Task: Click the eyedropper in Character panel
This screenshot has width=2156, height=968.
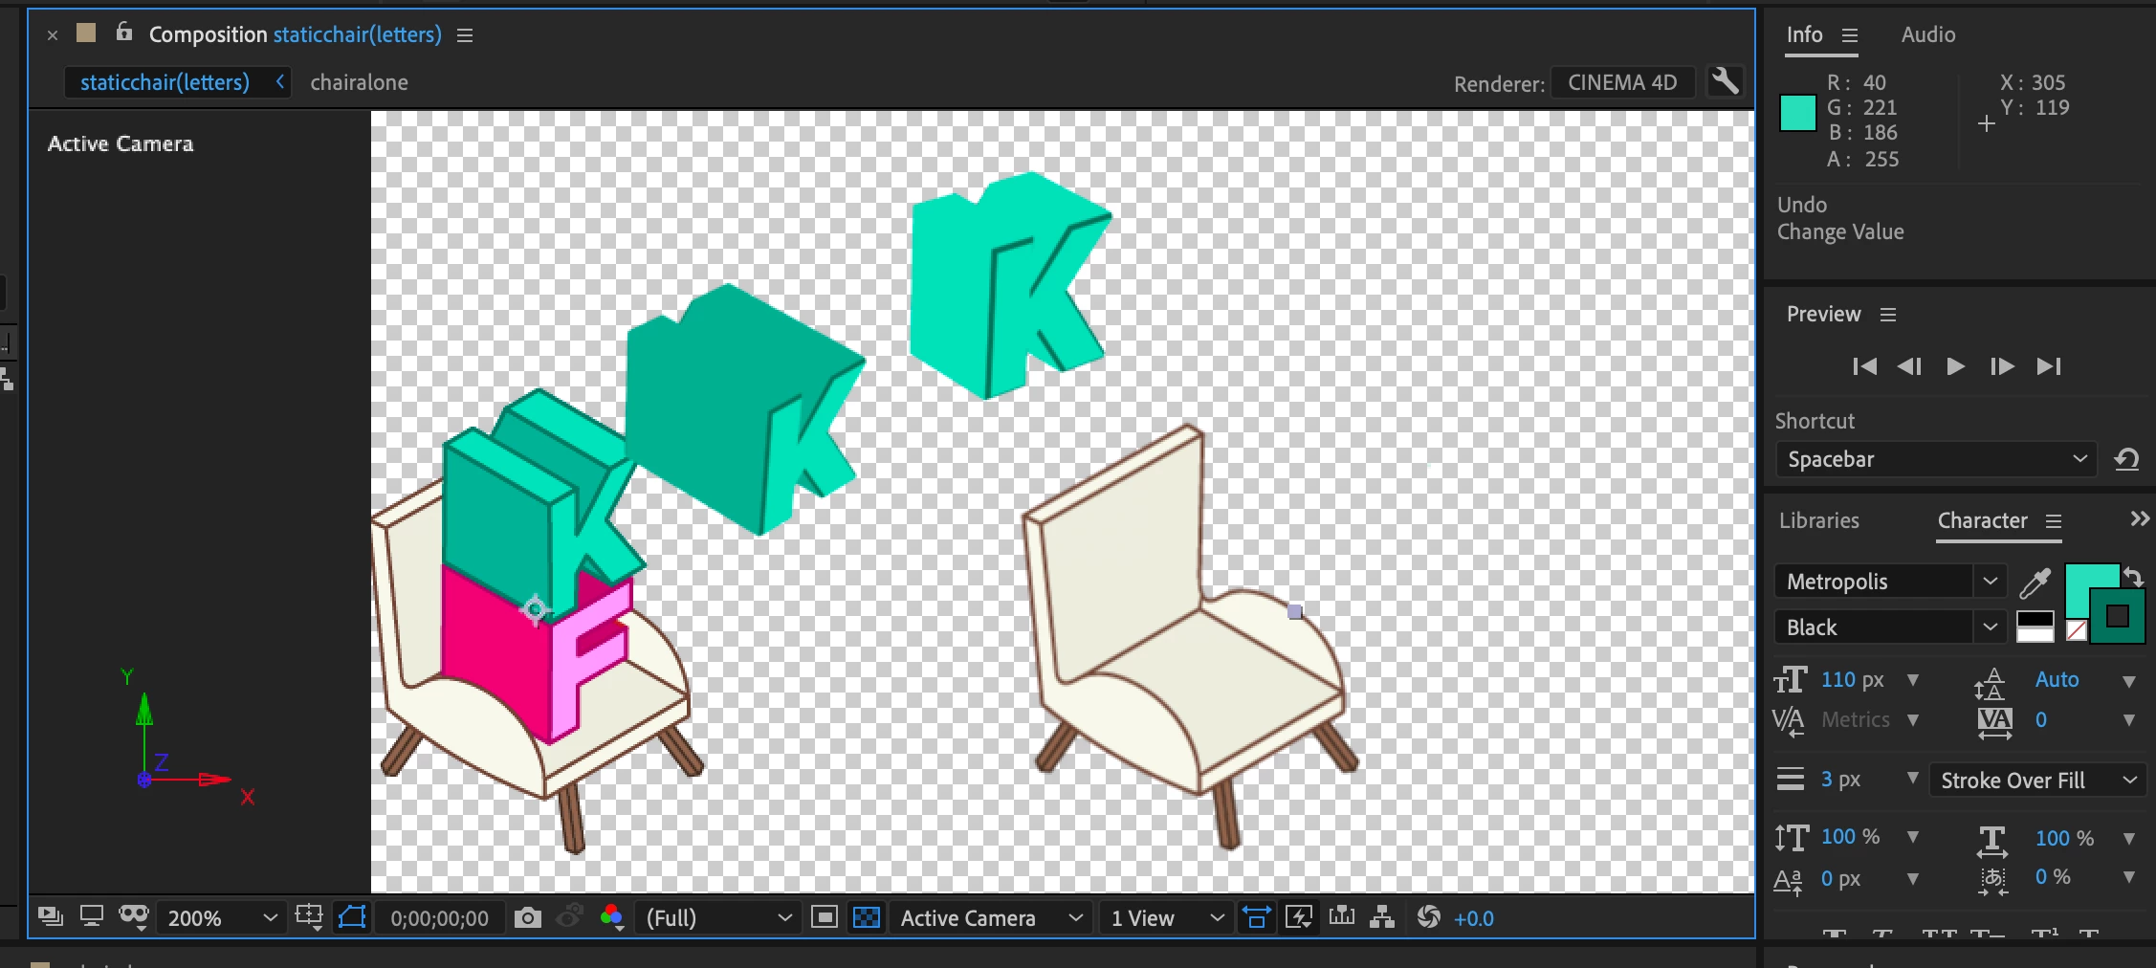Action: click(x=2035, y=582)
